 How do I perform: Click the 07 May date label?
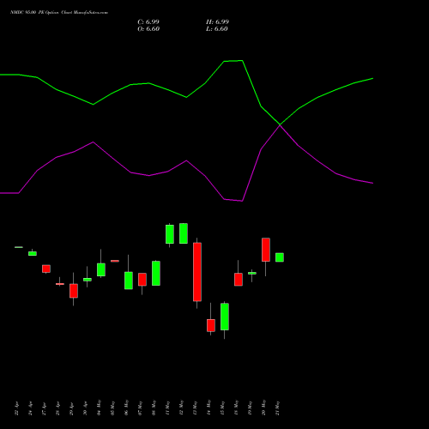click(140, 408)
